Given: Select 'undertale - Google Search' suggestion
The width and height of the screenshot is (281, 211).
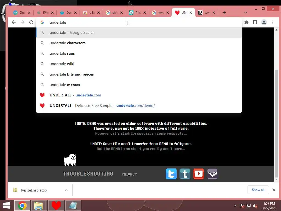Looking at the screenshot, I should 139,32.
